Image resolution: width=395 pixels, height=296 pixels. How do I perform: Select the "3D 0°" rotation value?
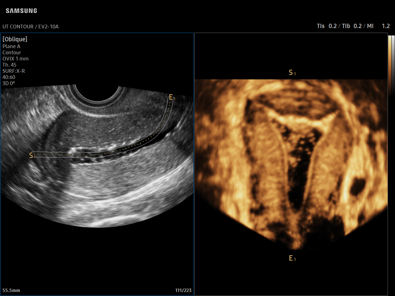tap(9, 83)
